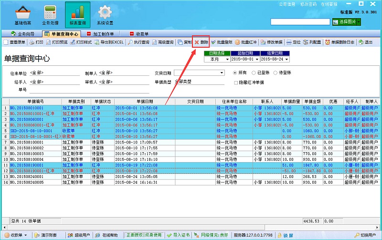Image resolution: width=382 pixels, height=240 pixels.
Task: Click the 选择图片 button
Action: [345, 22]
